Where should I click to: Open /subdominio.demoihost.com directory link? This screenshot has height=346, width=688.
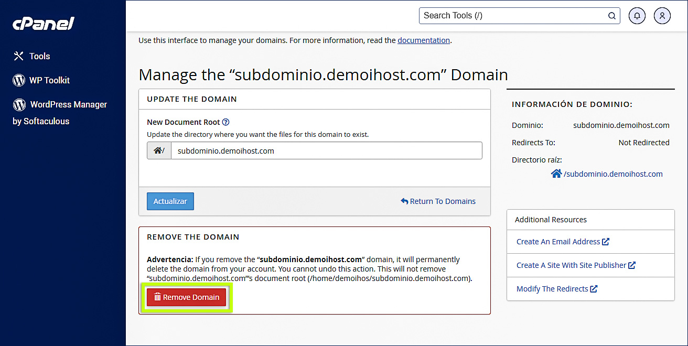(x=613, y=174)
